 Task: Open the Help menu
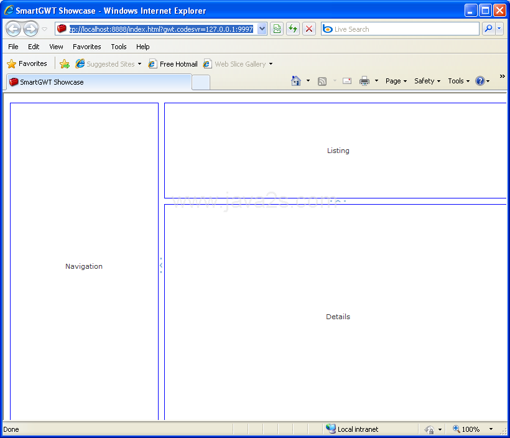coord(143,47)
